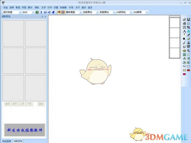Click the save floppy disk icon
Viewport: 191px width, 143px height.
click(x=188, y=19)
